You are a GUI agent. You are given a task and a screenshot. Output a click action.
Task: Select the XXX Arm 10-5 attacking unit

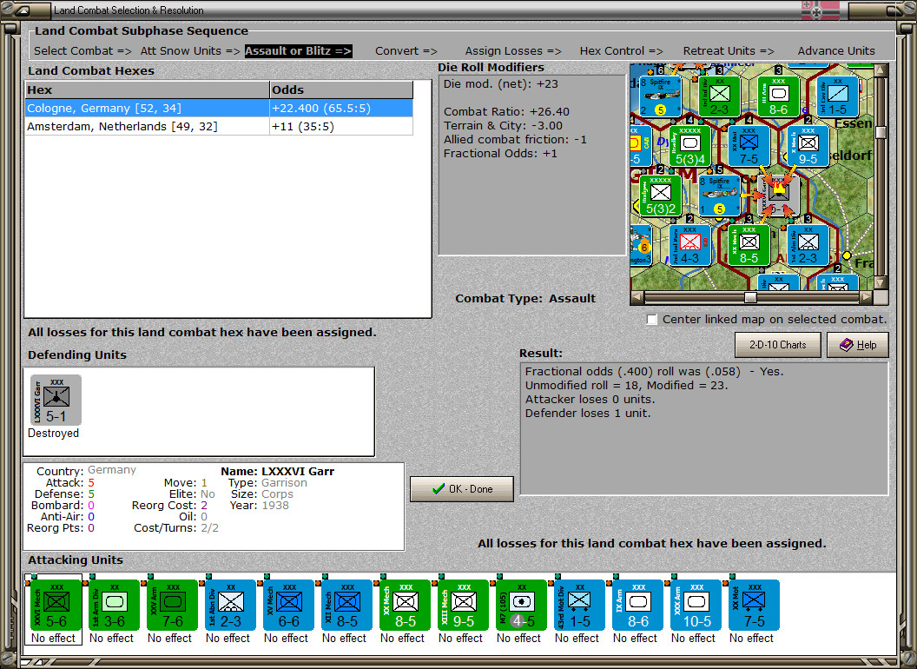696,606
